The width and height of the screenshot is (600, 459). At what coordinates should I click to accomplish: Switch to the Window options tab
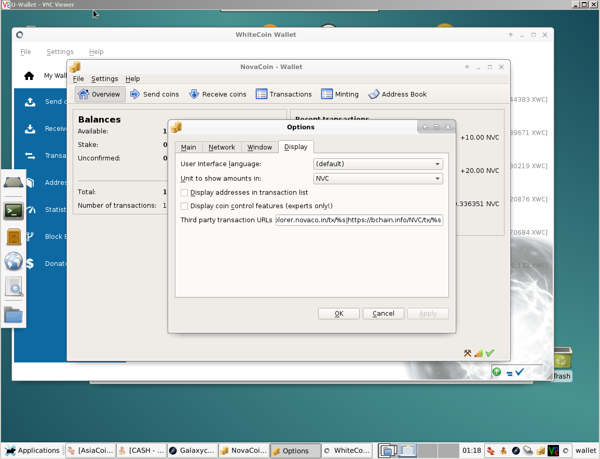click(x=260, y=147)
